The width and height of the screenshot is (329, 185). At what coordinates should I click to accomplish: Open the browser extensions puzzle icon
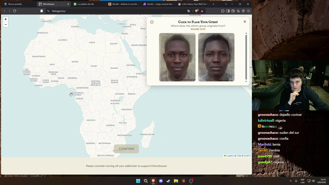(223, 11)
